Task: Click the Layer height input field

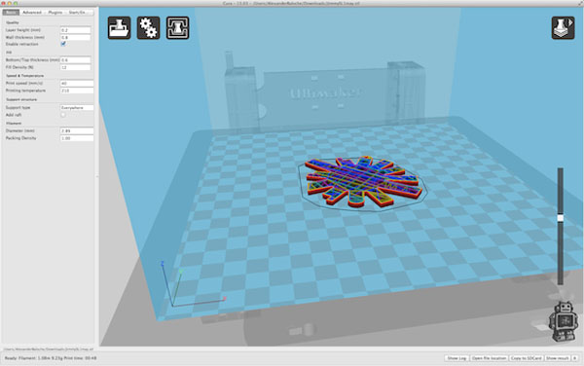Action: coord(75,30)
